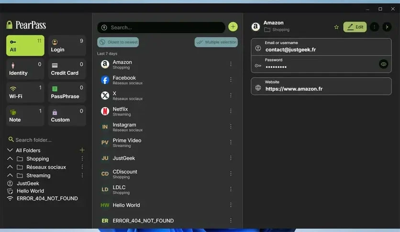Click the globe icon beside Website field
400x232 pixels.
[x=258, y=88]
